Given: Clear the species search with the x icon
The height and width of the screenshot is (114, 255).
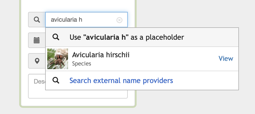Looking at the screenshot, I should [119, 20].
